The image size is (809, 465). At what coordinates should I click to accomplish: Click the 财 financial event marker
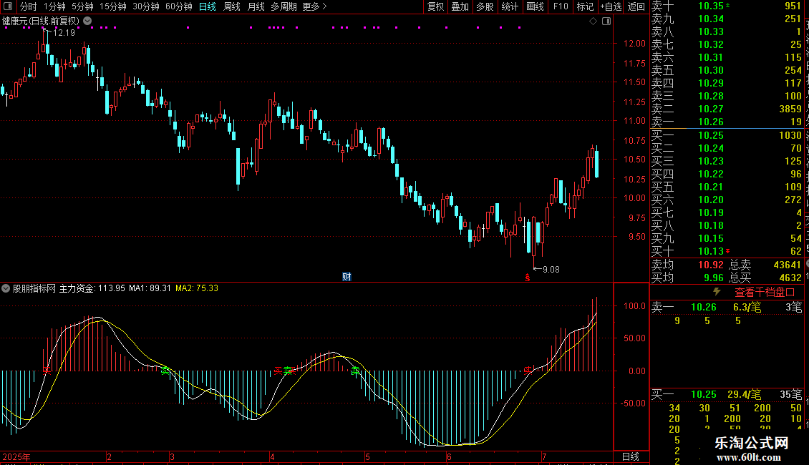point(347,277)
